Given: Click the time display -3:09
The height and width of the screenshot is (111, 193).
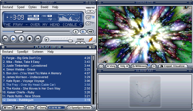Looking at the screenshot, I should tap(17, 17).
